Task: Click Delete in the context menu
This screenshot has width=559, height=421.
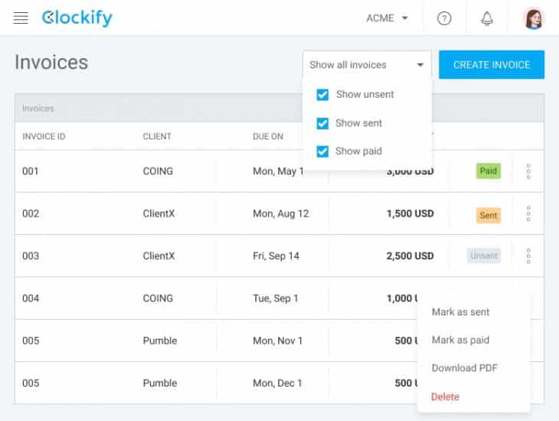Action: 446,397
